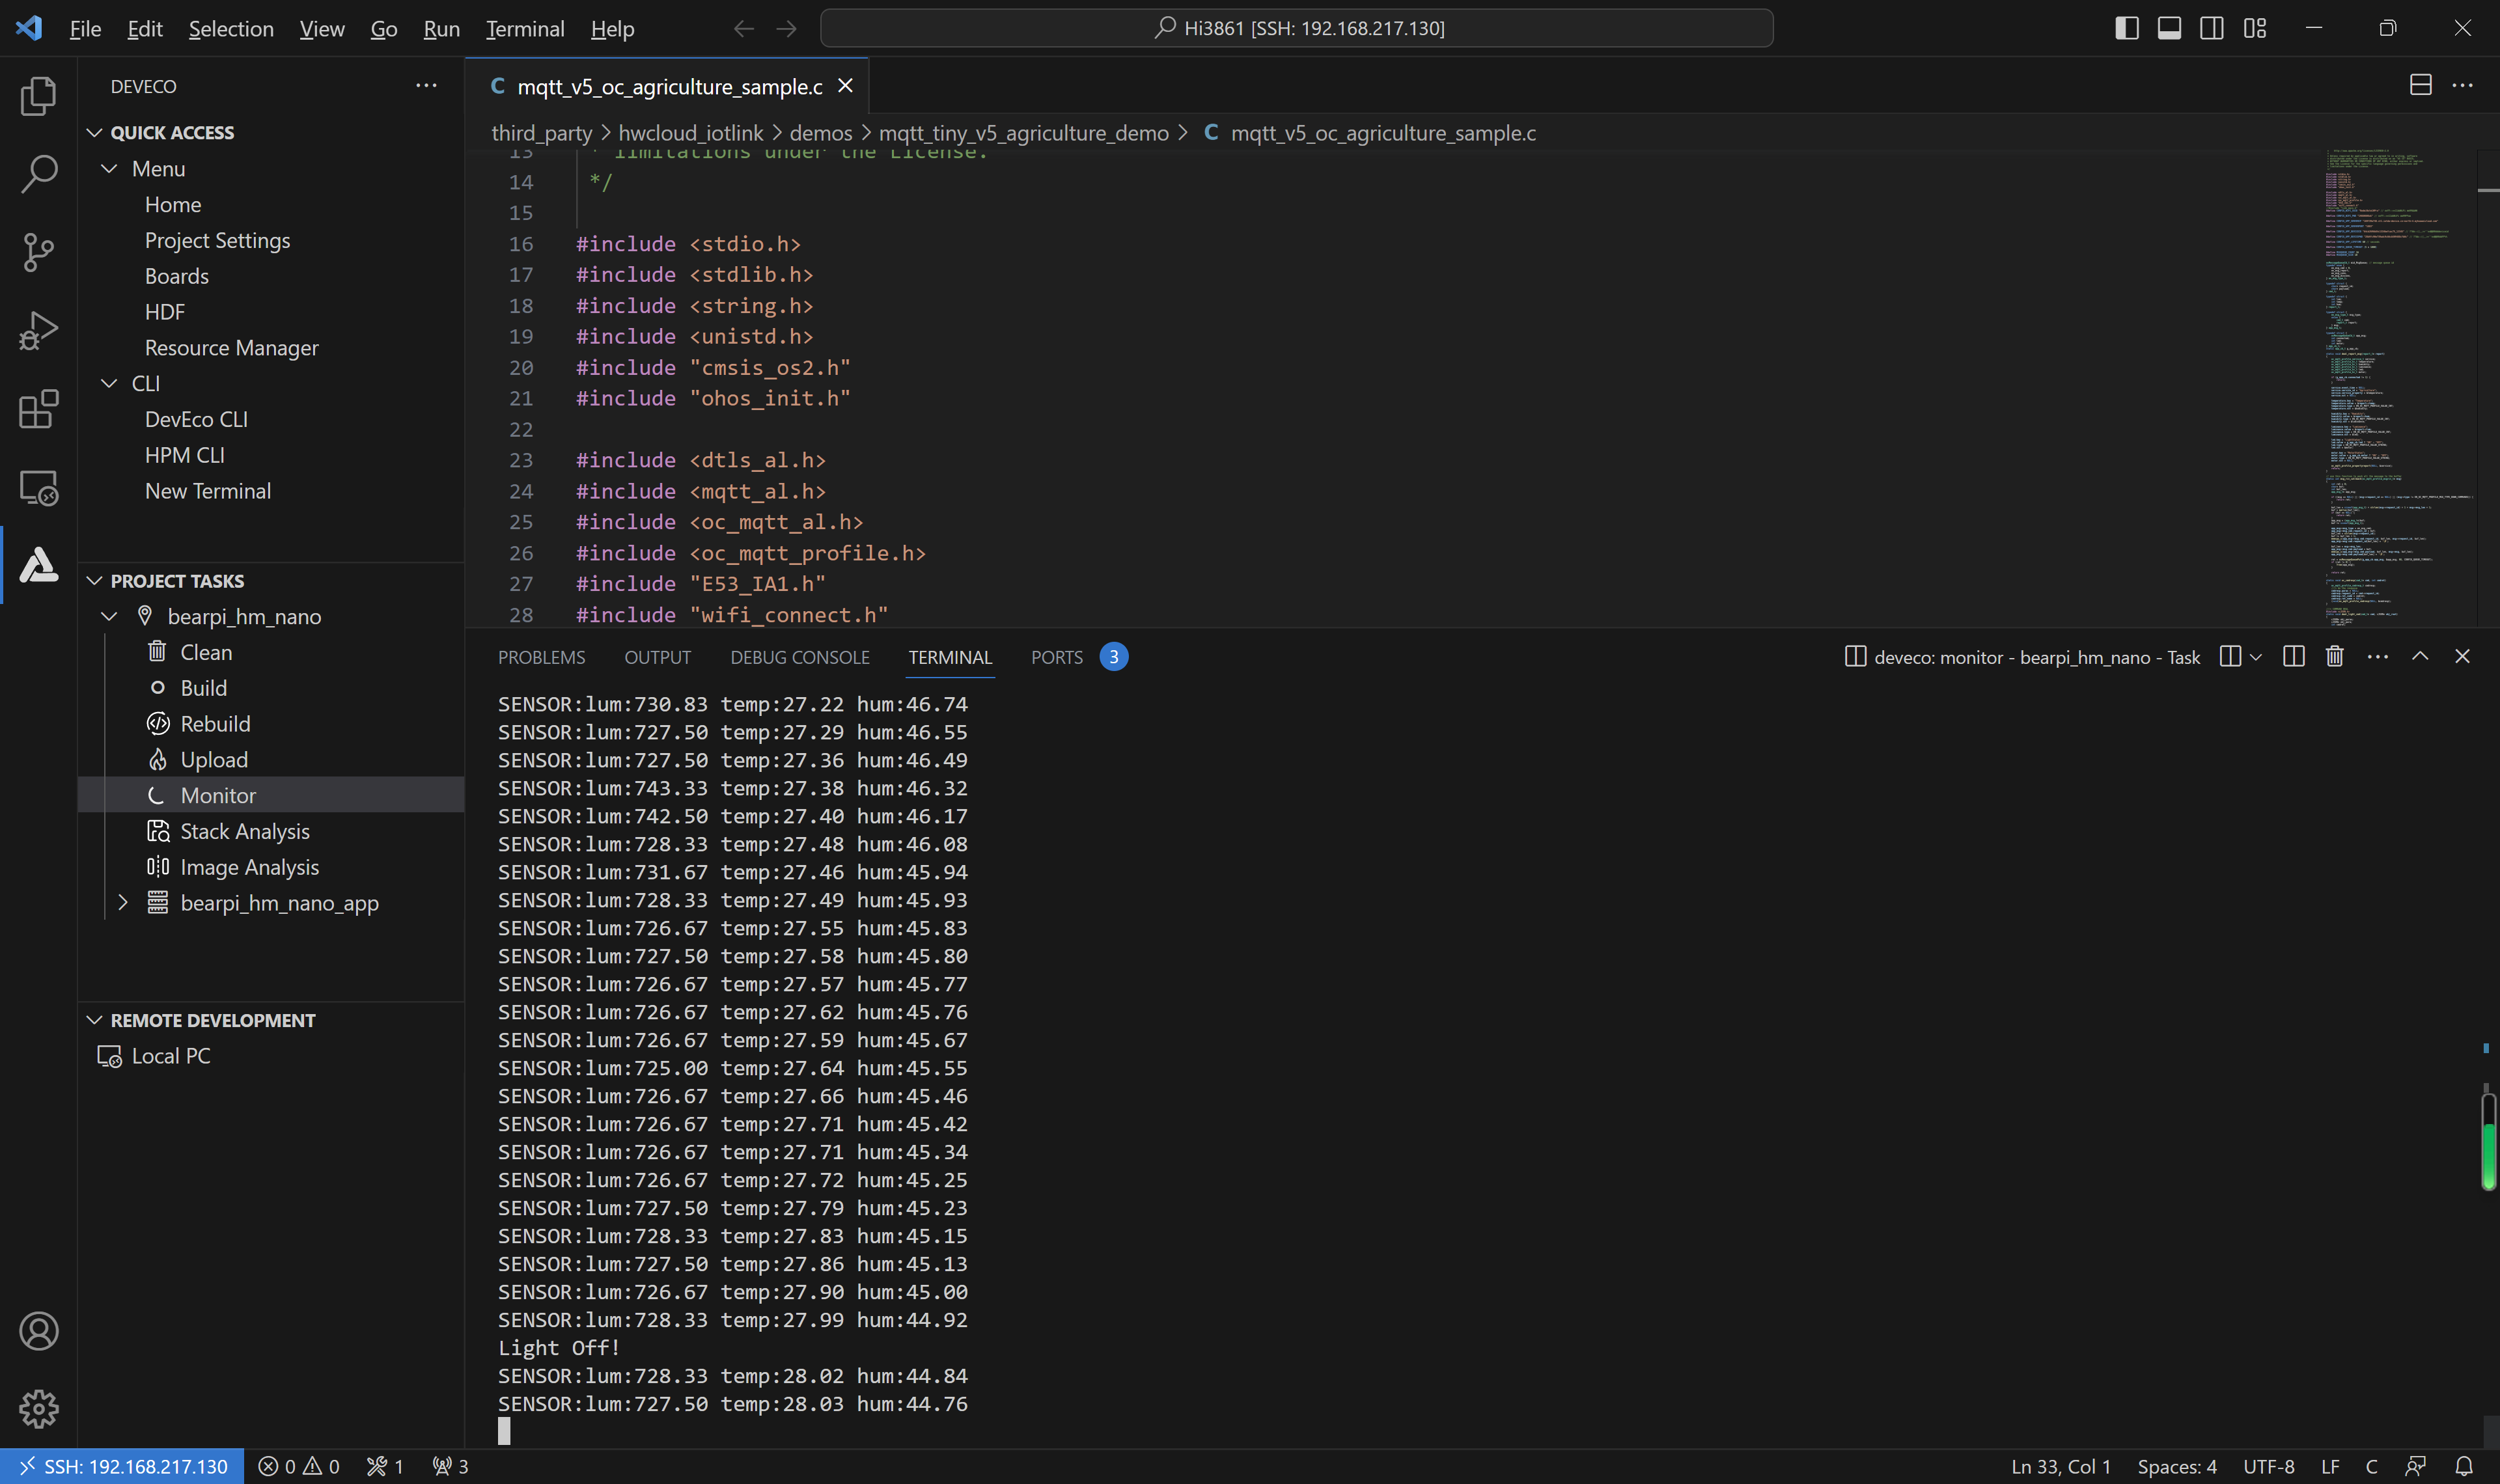Split the terminal panel
Viewport: 2500px width, 1484px height.
pos(2293,657)
